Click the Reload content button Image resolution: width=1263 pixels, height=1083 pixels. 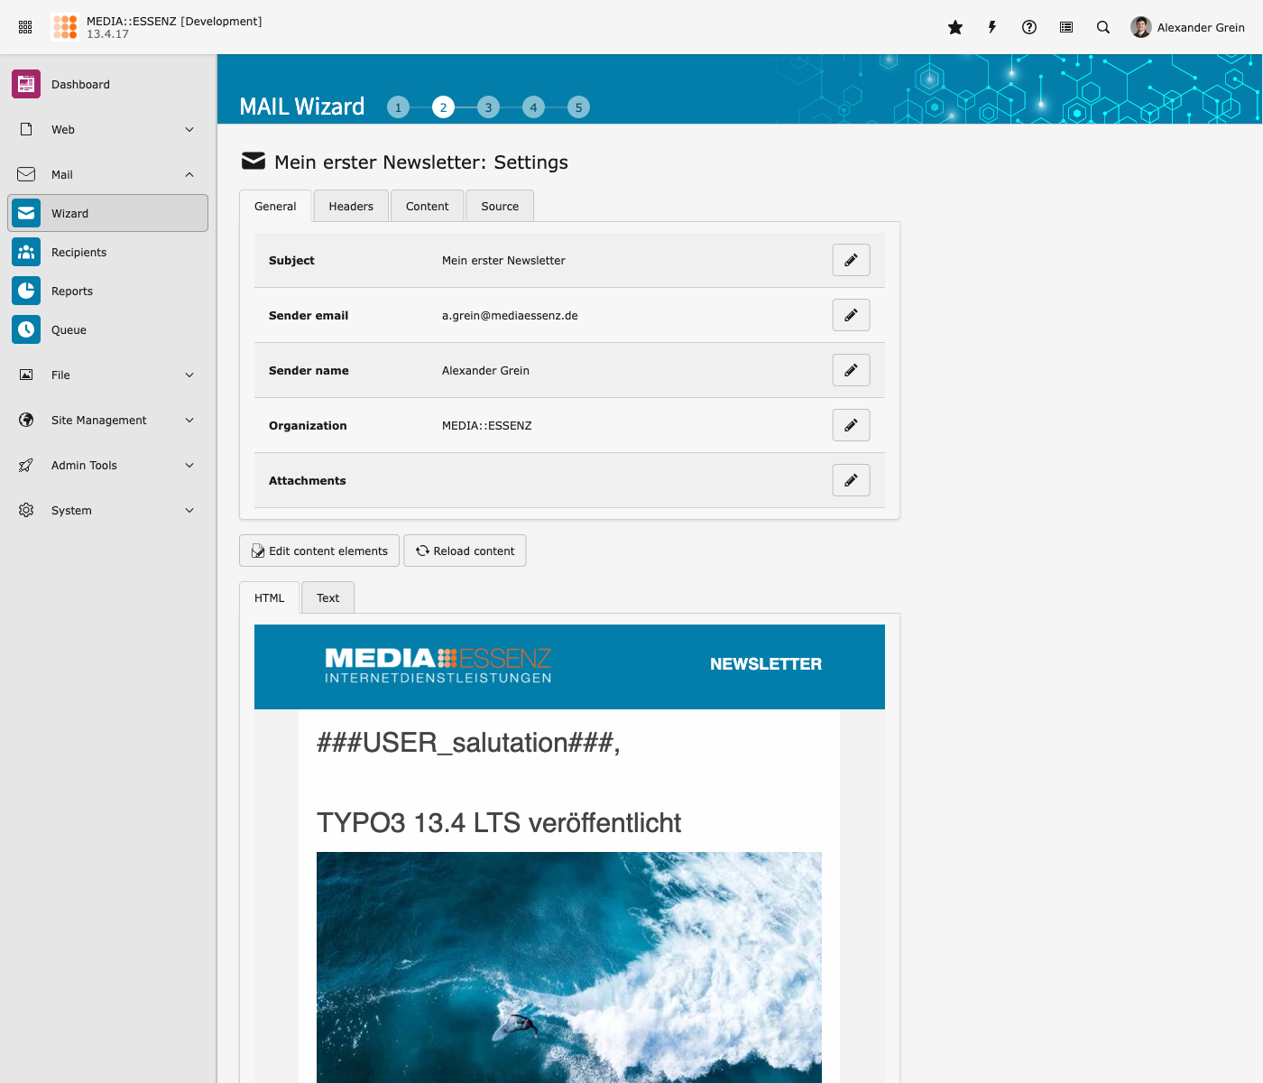[465, 551]
